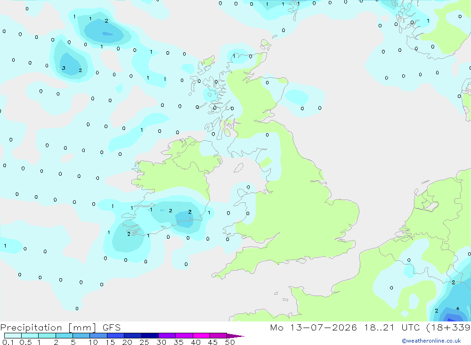
Task: Select the '18..21 UTC' time range text
Action: tap(392, 327)
